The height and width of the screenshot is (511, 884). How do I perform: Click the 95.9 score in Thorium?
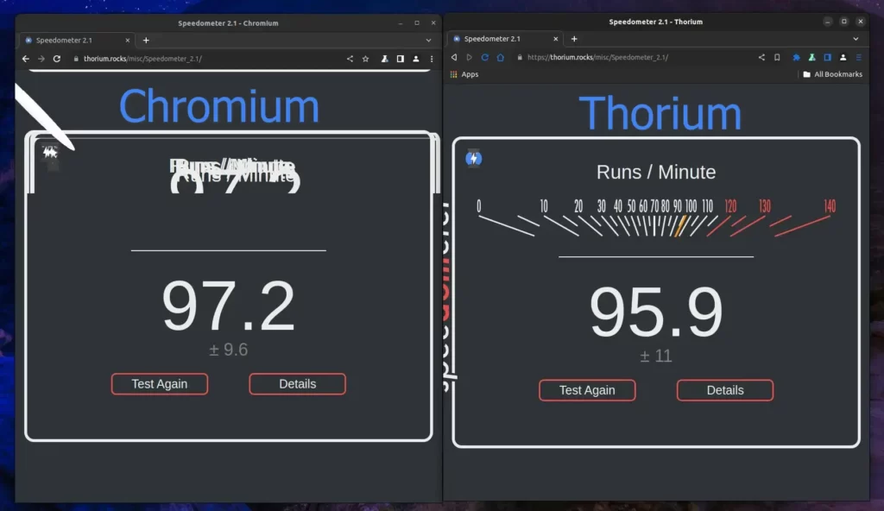(656, 311)
